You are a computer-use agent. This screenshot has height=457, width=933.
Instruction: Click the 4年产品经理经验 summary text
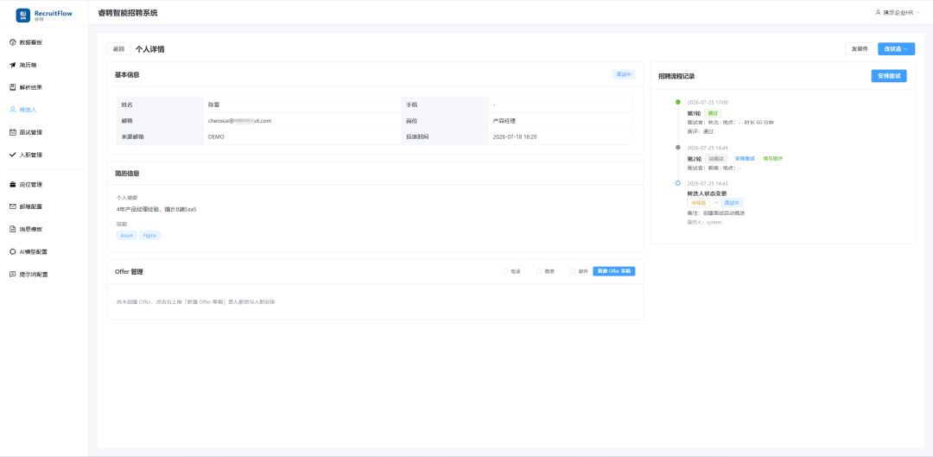156,209
